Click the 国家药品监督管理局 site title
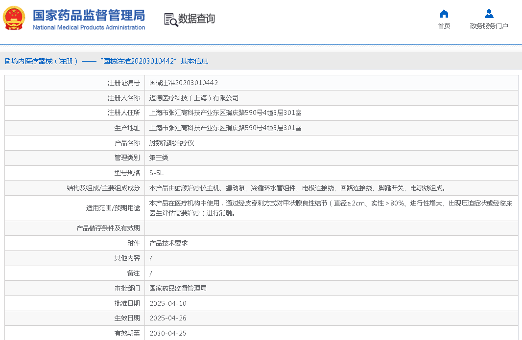522x340 pixels. pyautogui.click(x=89, y=14)
